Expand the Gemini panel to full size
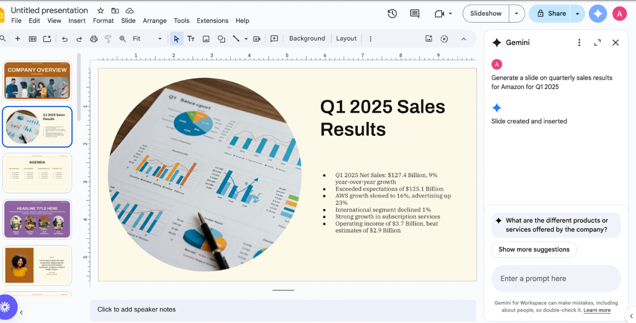The width and height of the screenshot is (636, 323). 597,42
